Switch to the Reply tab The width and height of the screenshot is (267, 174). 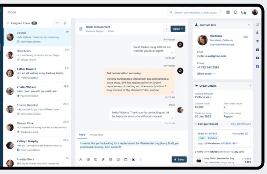tap(82, 135)
